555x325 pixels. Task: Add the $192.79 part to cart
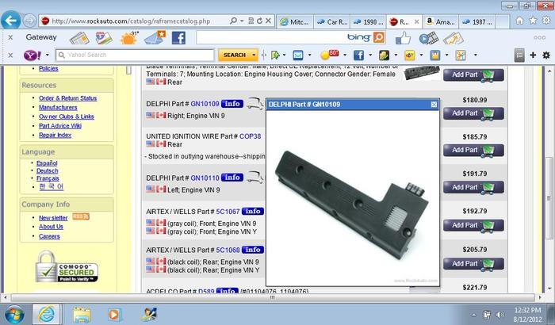pyautogui.click(x=473, y=225)
